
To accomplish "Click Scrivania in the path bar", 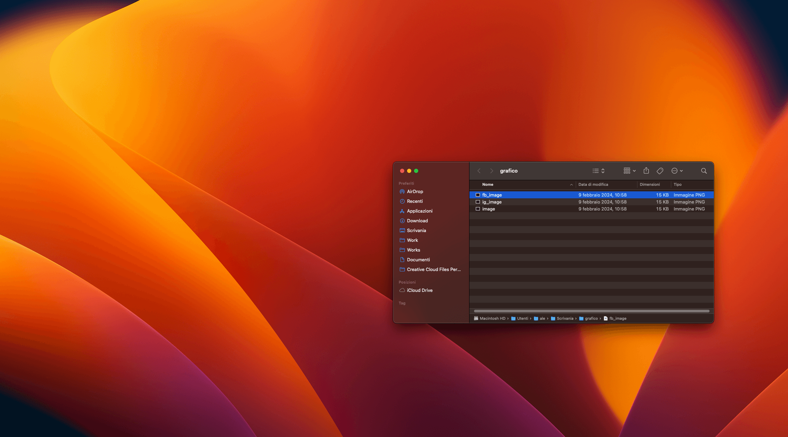I will pyautogui.click(x=565, y=318).
